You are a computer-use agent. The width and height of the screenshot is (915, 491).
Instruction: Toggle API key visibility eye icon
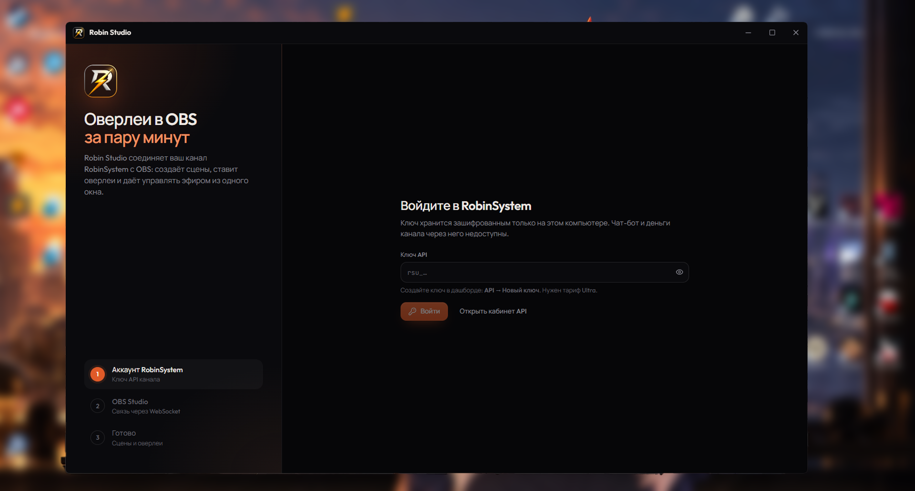(679, 272)
